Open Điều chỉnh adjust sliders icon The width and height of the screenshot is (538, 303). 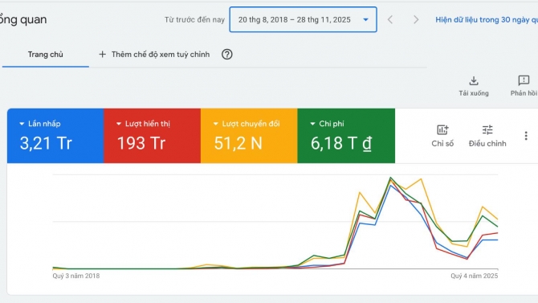[x=487, y=130]
